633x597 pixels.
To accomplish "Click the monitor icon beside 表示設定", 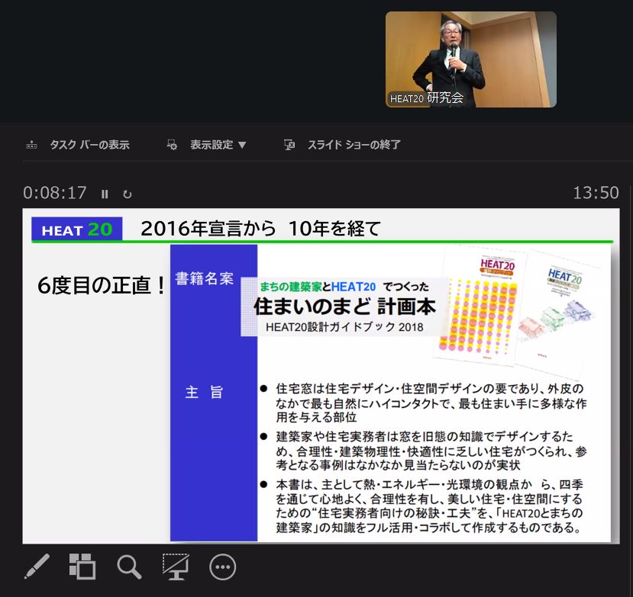I will pyautogui.click(x=173, y=145).
